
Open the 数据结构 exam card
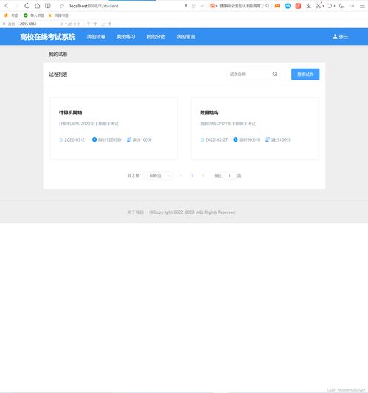point(255,128)
